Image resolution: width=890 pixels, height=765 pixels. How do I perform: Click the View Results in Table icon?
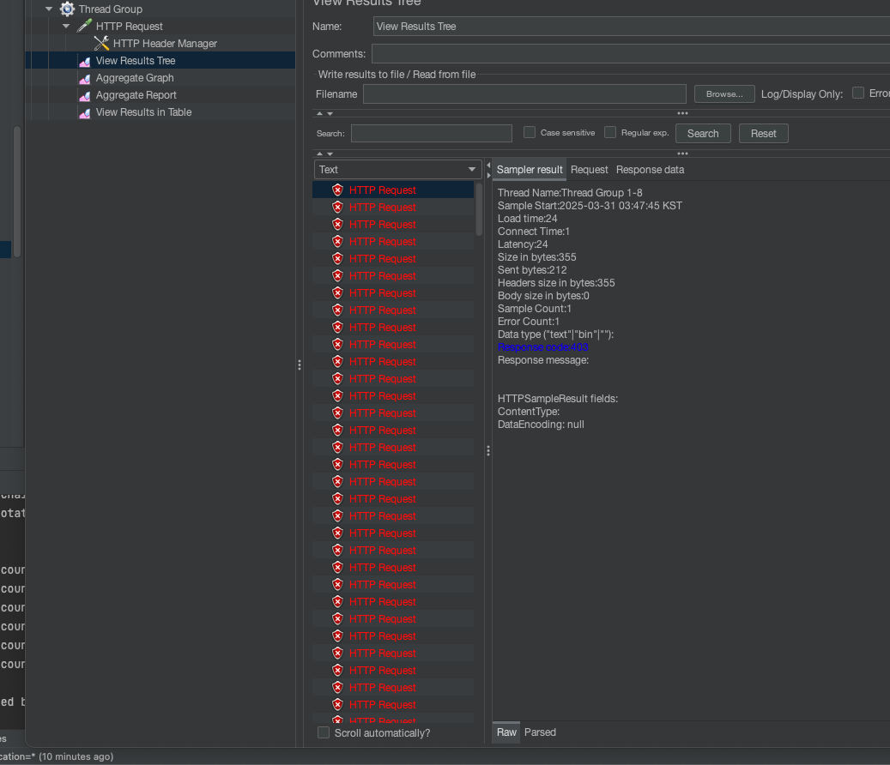pyautogui.click(x=85, y=113)
